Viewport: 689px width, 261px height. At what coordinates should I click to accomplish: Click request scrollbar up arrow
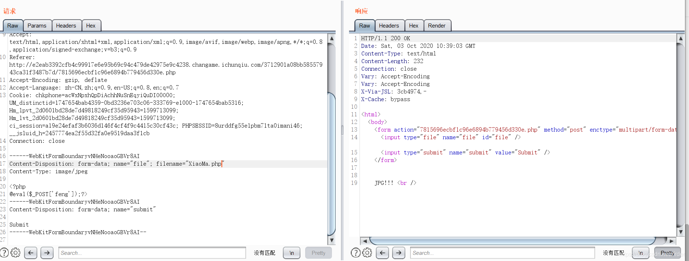click(331, 38)
